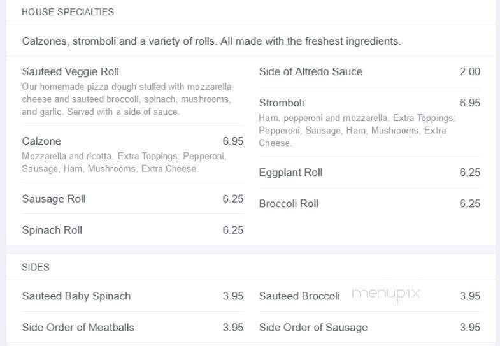
Task: Click the Stromboli extra toppings description
Action: 357,131
